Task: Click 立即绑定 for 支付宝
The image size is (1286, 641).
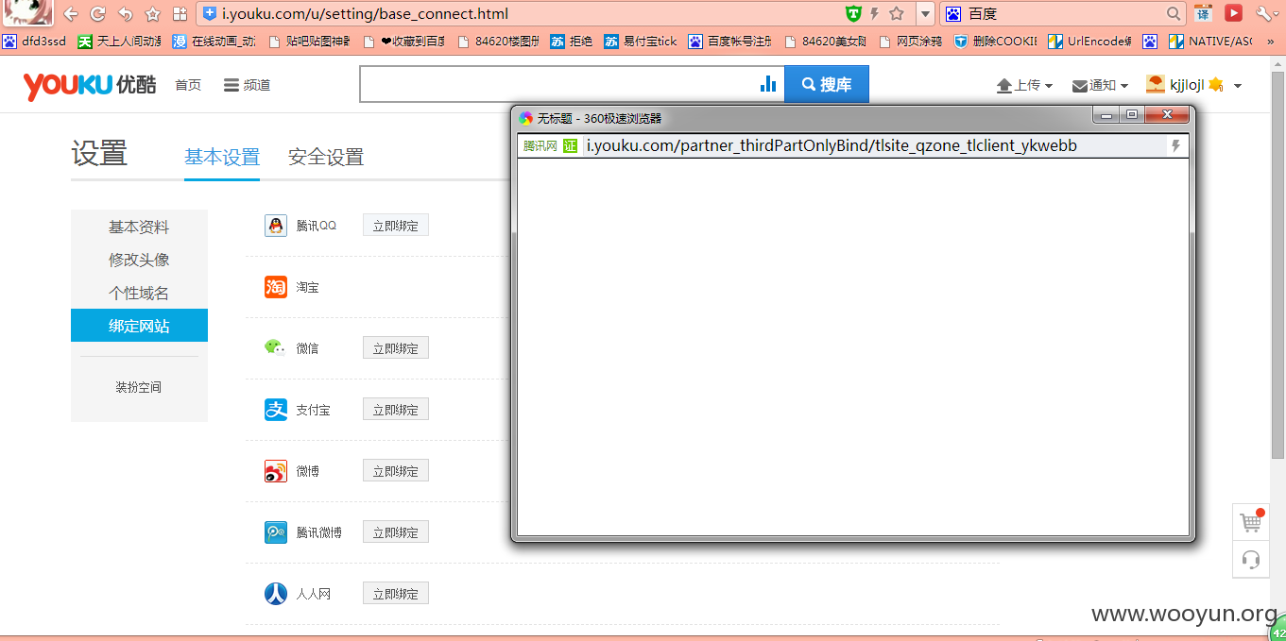Action: tap(396, 410)
